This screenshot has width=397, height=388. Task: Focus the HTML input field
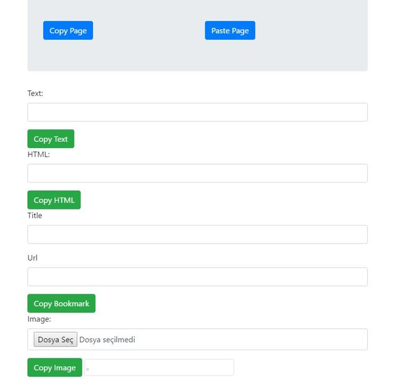click(197, 174)
